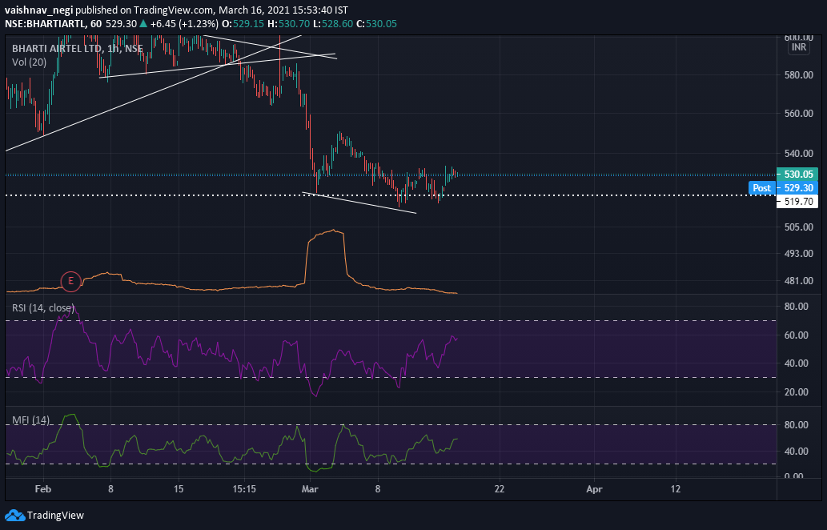
Task: Click the "12" label on the time axis
Action: coord(676,489)
